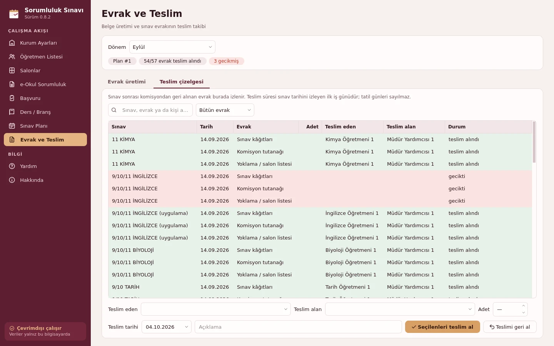Click the Hakkında info icon

point(12,180)
